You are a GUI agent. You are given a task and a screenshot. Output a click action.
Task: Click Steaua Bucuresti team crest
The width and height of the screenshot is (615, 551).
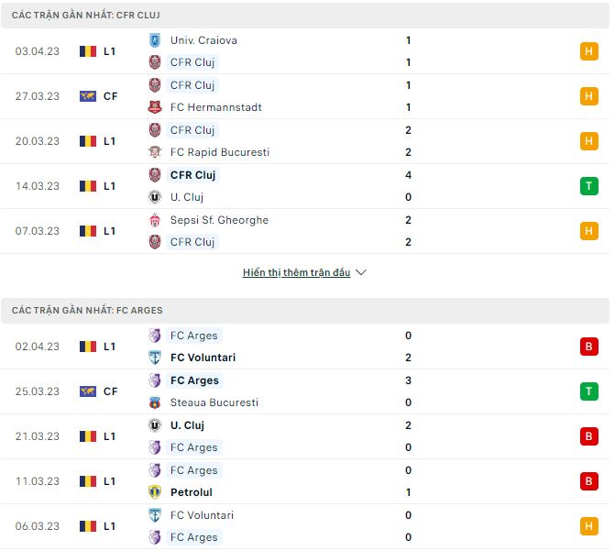click(154, 402)
